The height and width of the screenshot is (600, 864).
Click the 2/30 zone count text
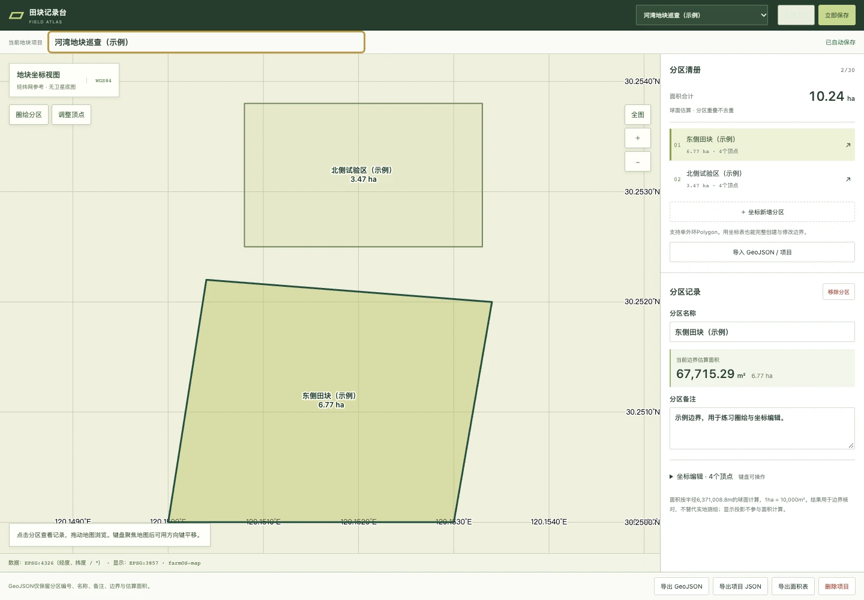(848, 70)
